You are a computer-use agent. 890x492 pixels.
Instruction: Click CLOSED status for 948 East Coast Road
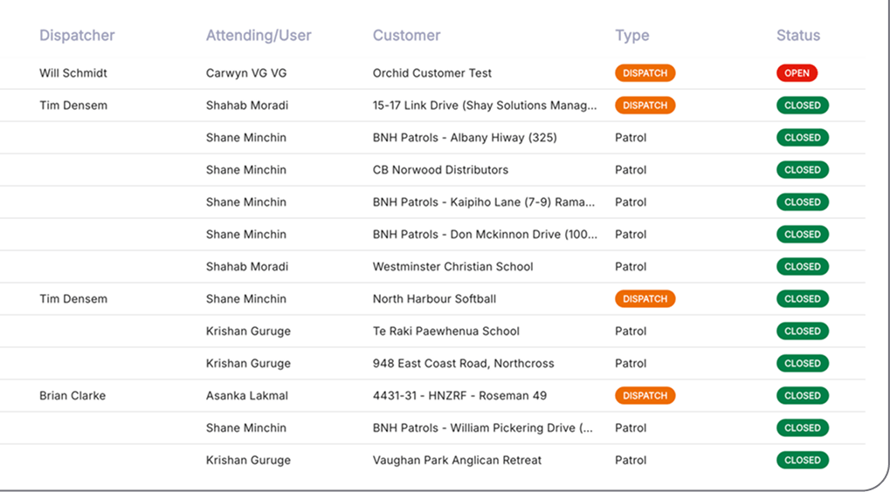coord(803,364)
